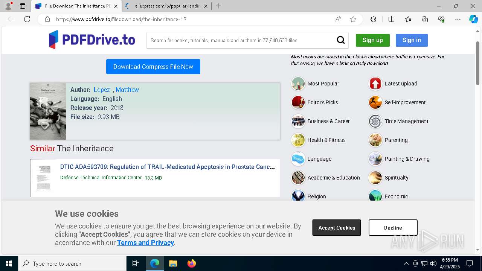Open DTIC ADA593709 similar book title
Screen dimensions: 482x271
click(168, 167)
